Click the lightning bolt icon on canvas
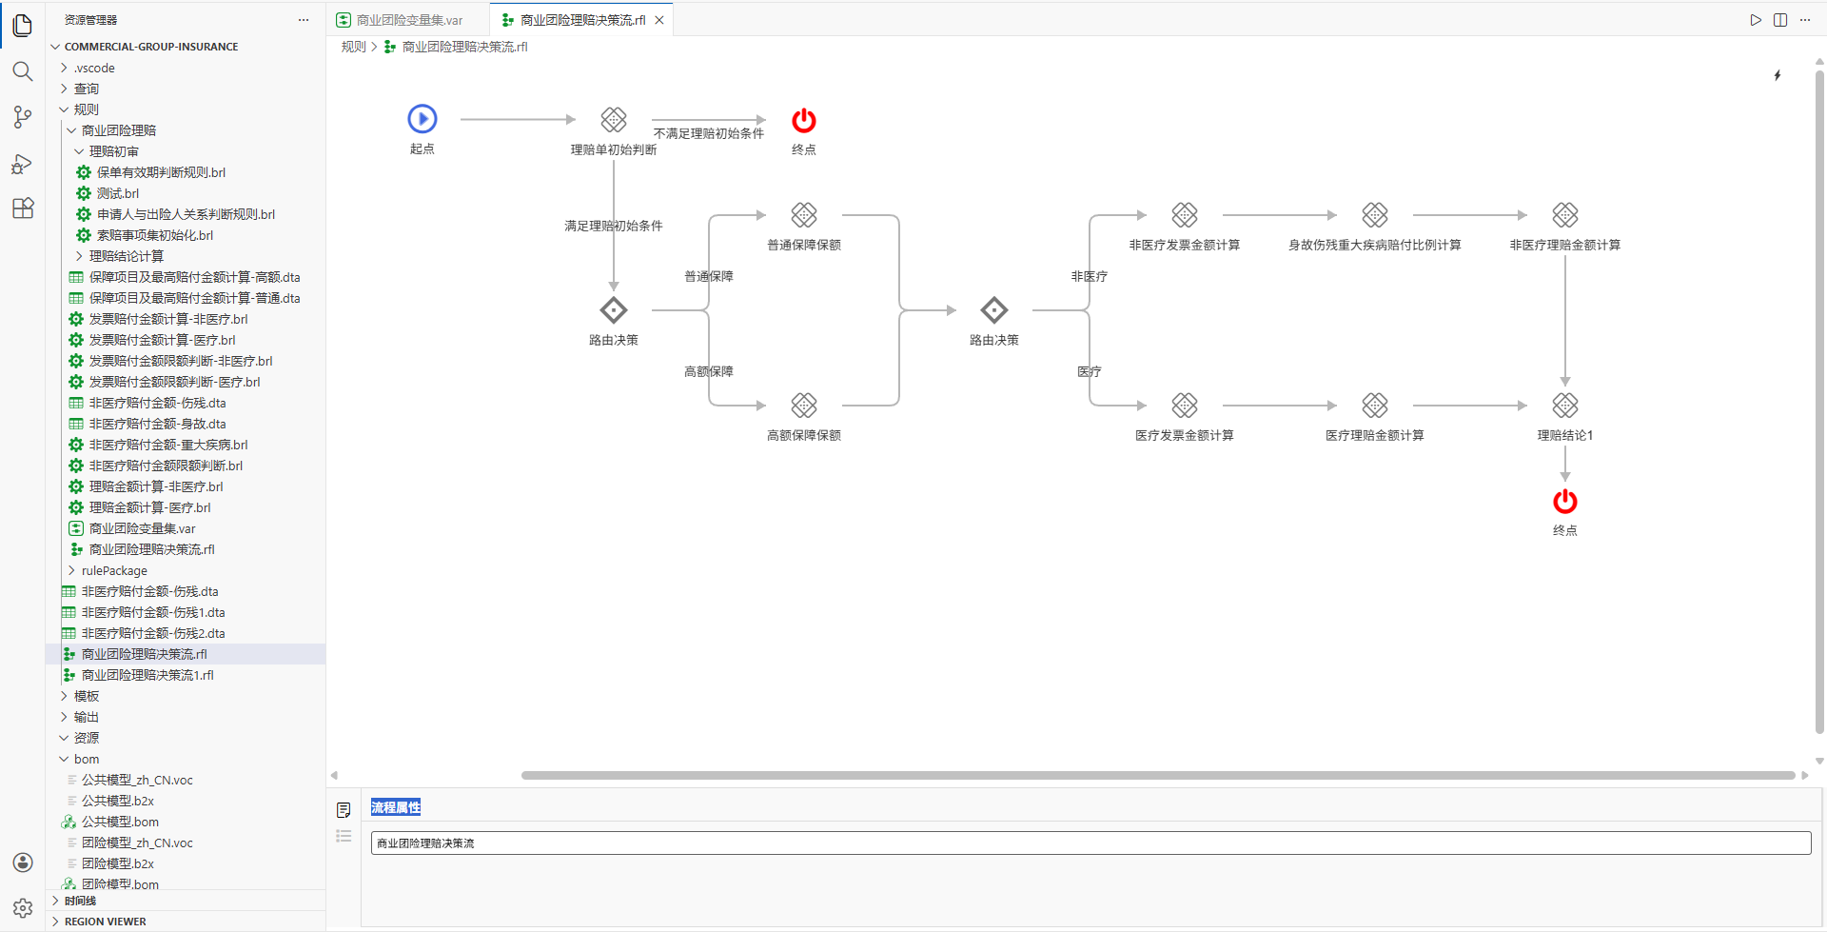Screen dimensions: 1827x932 [x=1778, y=75]
